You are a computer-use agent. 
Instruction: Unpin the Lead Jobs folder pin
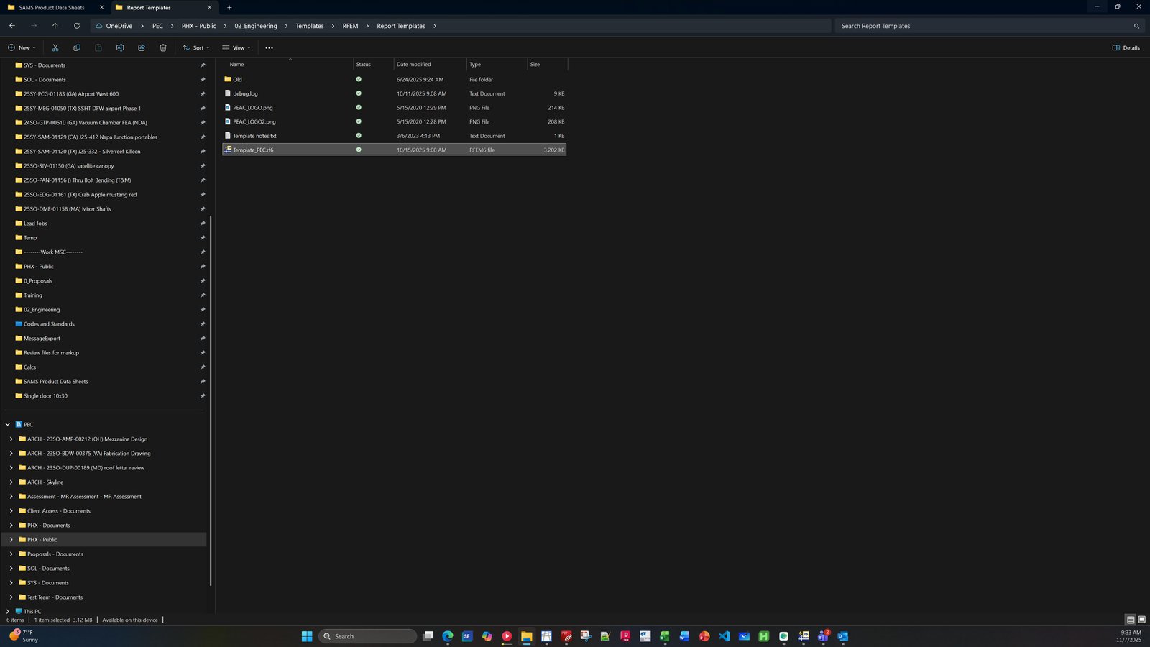click(x=203, y=224)
